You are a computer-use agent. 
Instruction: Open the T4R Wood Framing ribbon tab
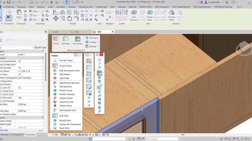coord(223,7)
